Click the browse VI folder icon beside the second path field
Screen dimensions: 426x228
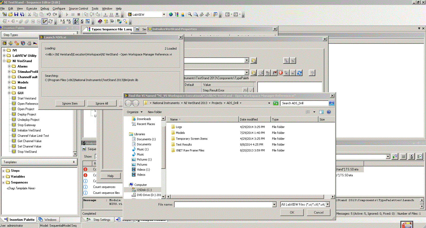click(254, 73)
